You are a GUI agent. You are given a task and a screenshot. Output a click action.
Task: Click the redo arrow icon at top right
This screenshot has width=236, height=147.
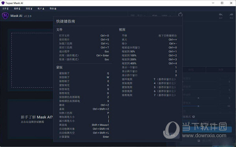click(231, 15)
